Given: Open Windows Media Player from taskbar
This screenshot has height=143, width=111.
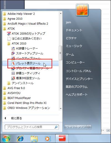Looking at the screenshot, I should (x=48, y=139).
